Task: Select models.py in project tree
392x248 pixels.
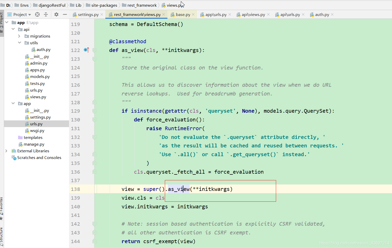Action: [37, 77]
